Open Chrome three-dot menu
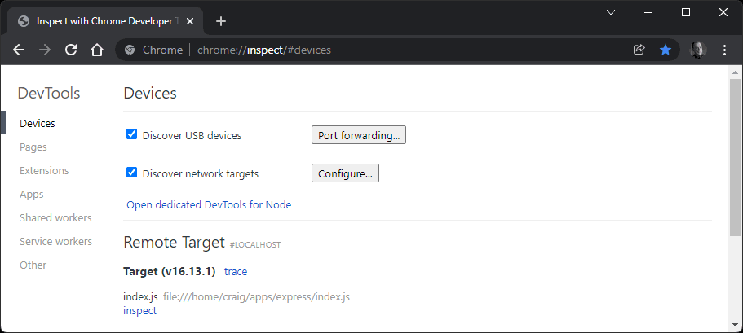The image size is (743, 333). [725, 50]
